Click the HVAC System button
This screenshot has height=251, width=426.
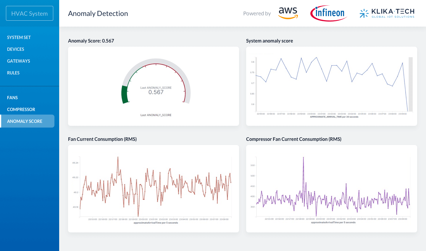(x=30, y=14)
